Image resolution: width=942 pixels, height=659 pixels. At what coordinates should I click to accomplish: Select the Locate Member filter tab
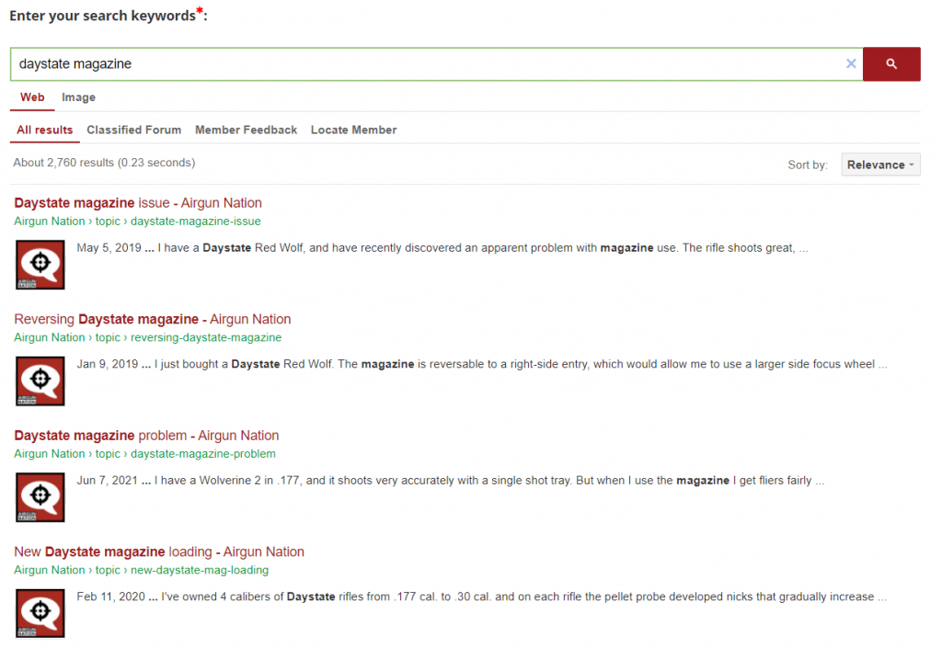pos(354,130)
